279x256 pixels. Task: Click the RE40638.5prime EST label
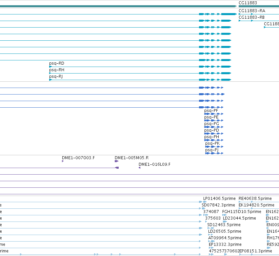point(255,199)
